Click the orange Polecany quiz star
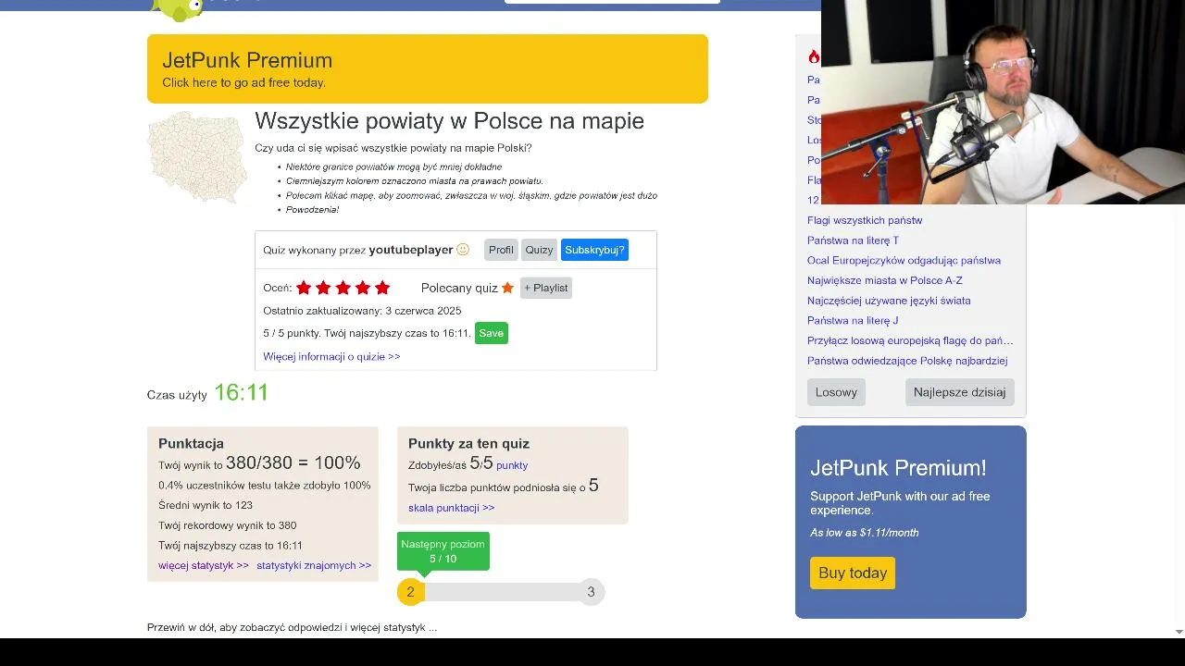This screenshot has height=666, width=1185. click(507, 288)
